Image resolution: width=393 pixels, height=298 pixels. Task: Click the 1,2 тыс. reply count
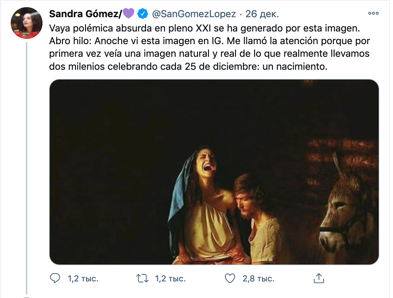tap(83, 279)
